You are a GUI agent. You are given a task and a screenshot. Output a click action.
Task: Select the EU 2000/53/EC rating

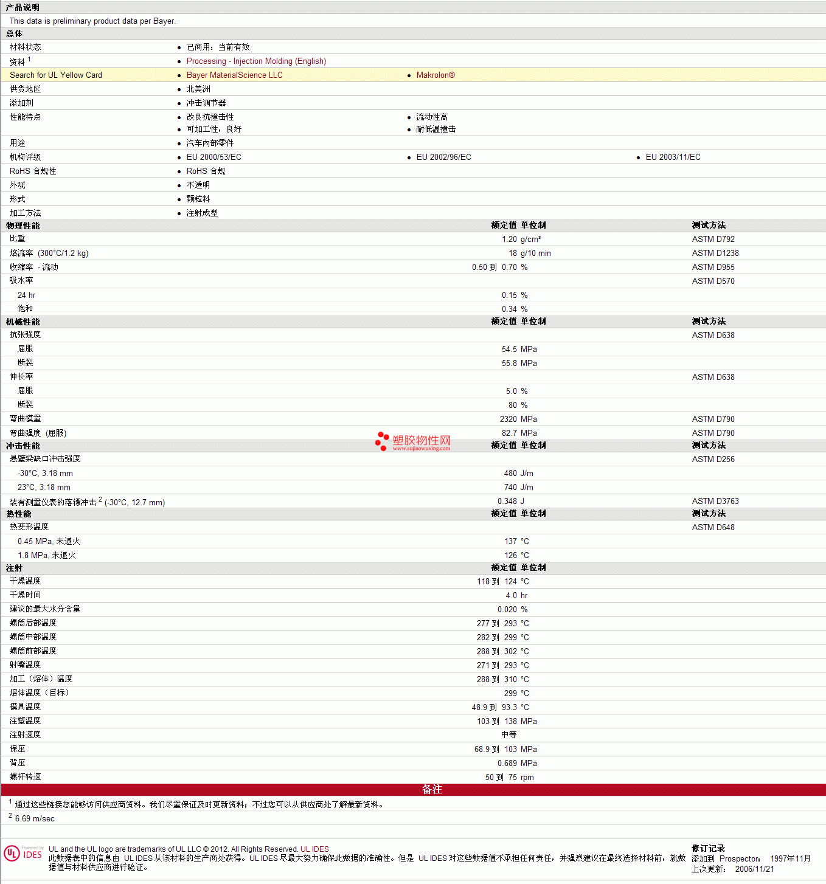214,157
